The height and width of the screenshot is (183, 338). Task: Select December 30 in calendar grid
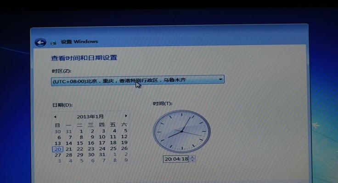pyautogui.click(x=57, y=132)
